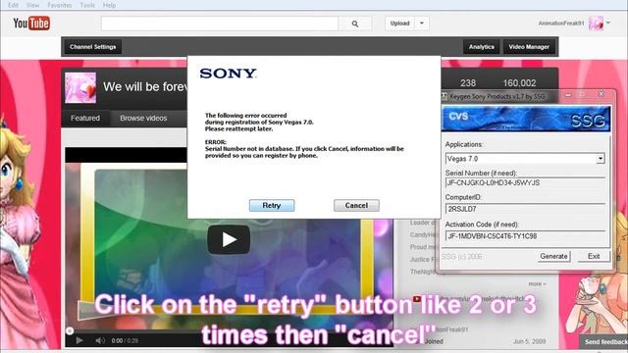Click the Send feedback button
Image resolution: width=628 pixels, height=353 pixels.
point(604,342)
